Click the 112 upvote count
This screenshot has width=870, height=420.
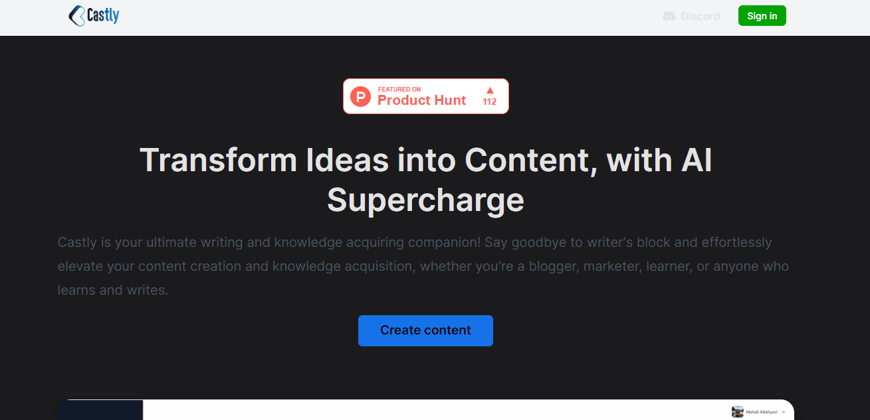pyautogui.click(x=490, y=102)
